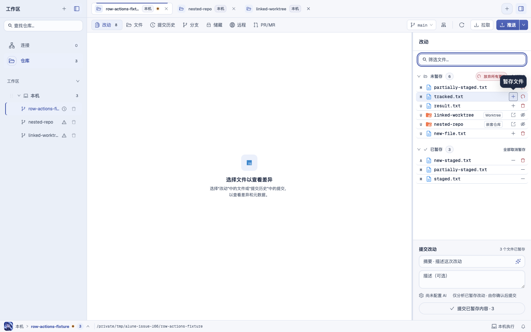Click the 推送 push button

click(508, 25)
